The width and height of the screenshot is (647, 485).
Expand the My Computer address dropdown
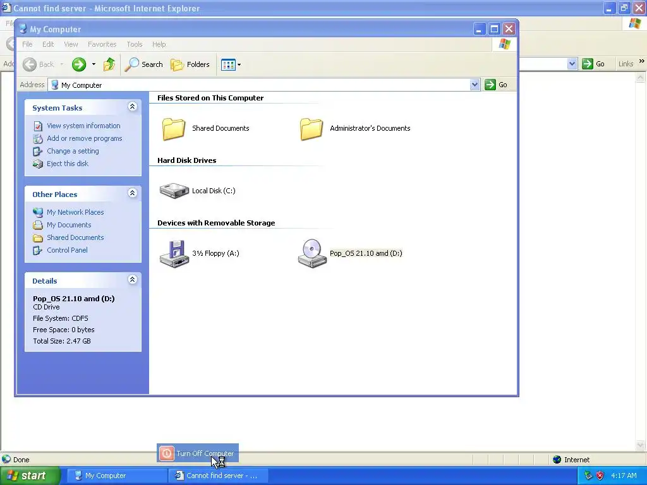pos(475,85)
